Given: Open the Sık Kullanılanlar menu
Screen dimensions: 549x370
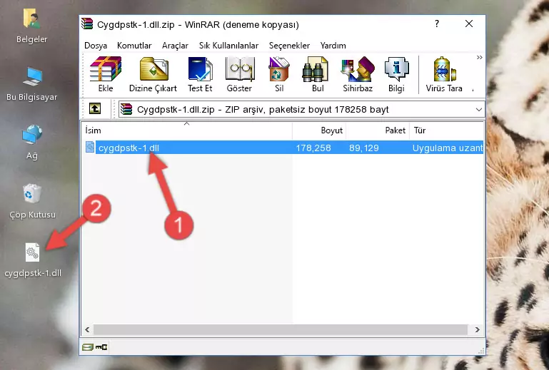Looking at the screenshot, I should 228,46.
